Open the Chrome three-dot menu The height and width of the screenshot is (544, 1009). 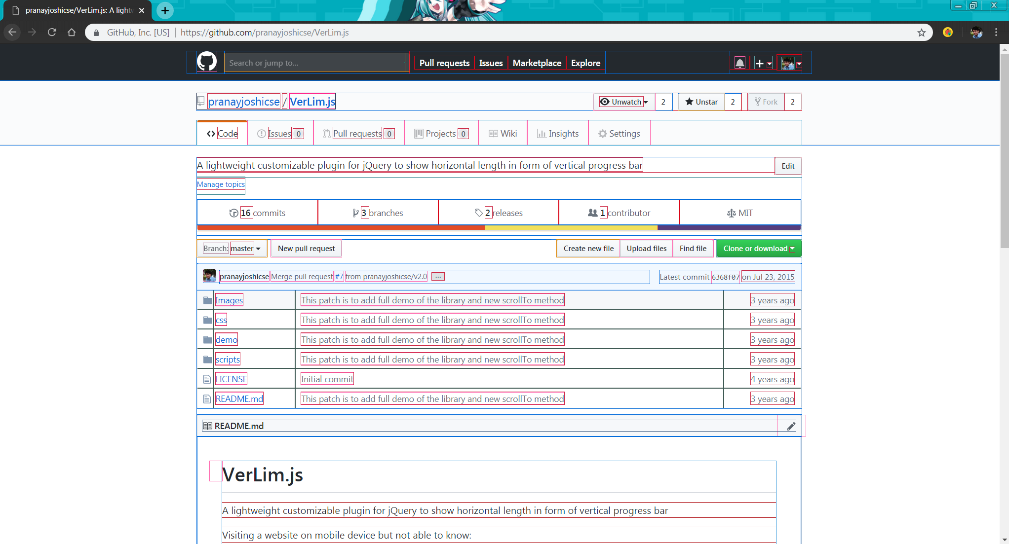click(996, 33)
